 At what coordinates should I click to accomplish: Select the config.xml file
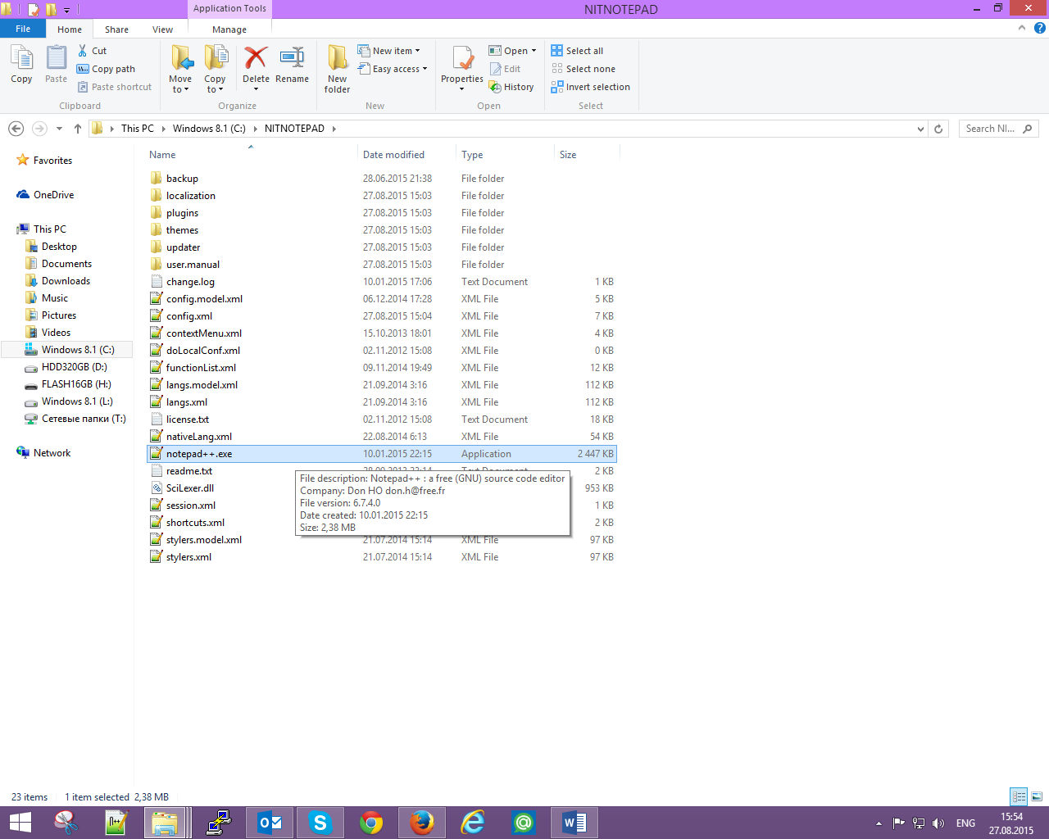(x=189, y=316)
